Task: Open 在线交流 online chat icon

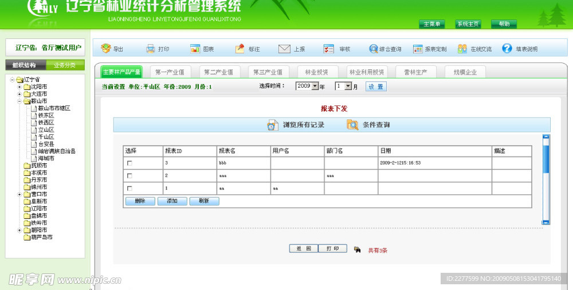Action: coord(462,49)
